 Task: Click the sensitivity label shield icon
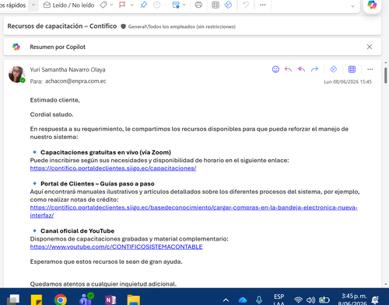[124, 26]
